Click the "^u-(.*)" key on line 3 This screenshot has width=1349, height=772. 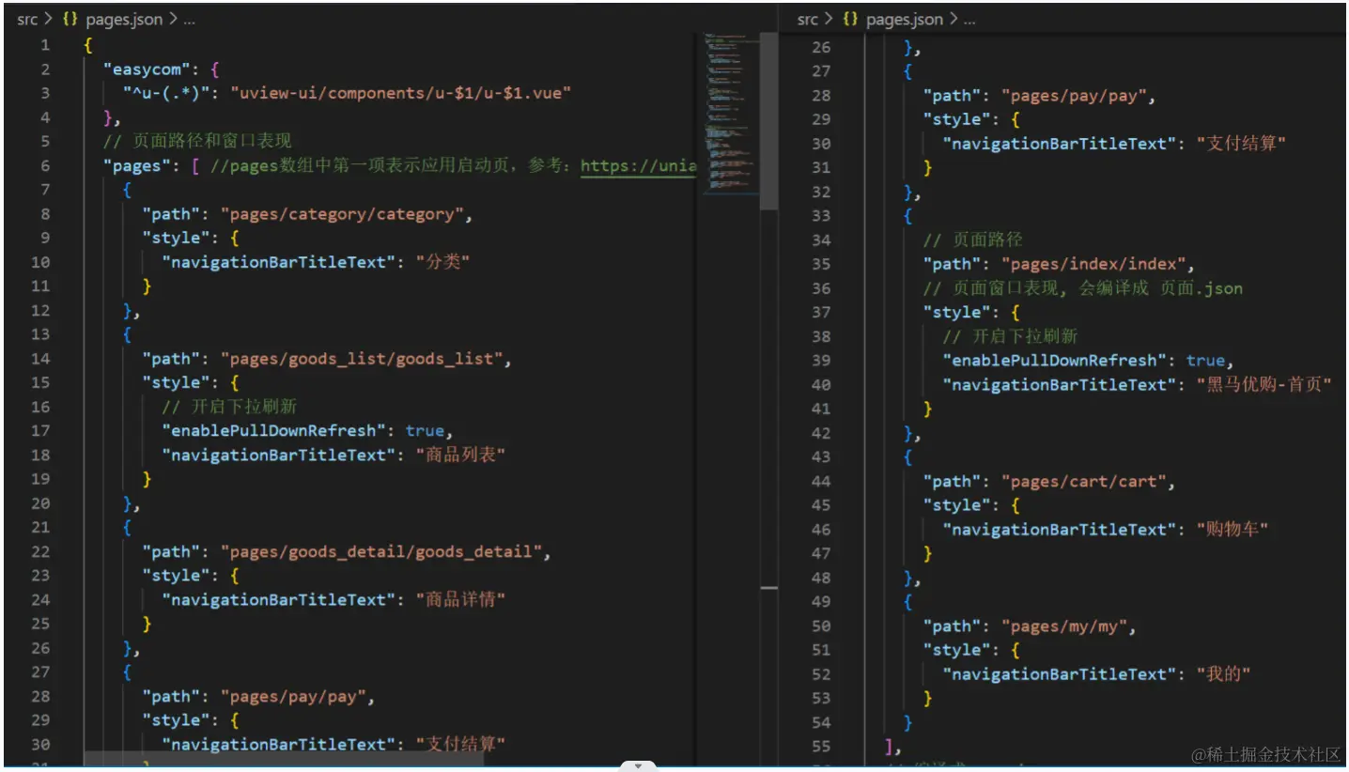click(x=167, y=93)
